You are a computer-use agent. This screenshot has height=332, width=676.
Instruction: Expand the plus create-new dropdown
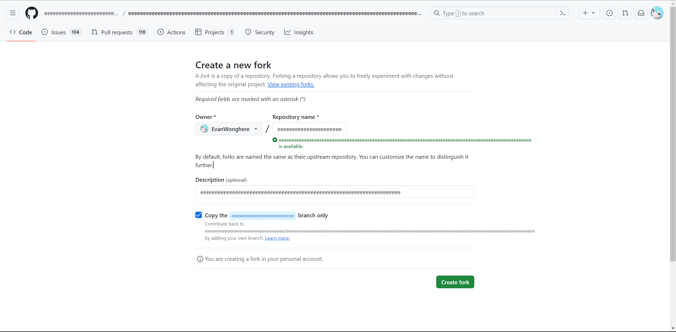point(589,13)
